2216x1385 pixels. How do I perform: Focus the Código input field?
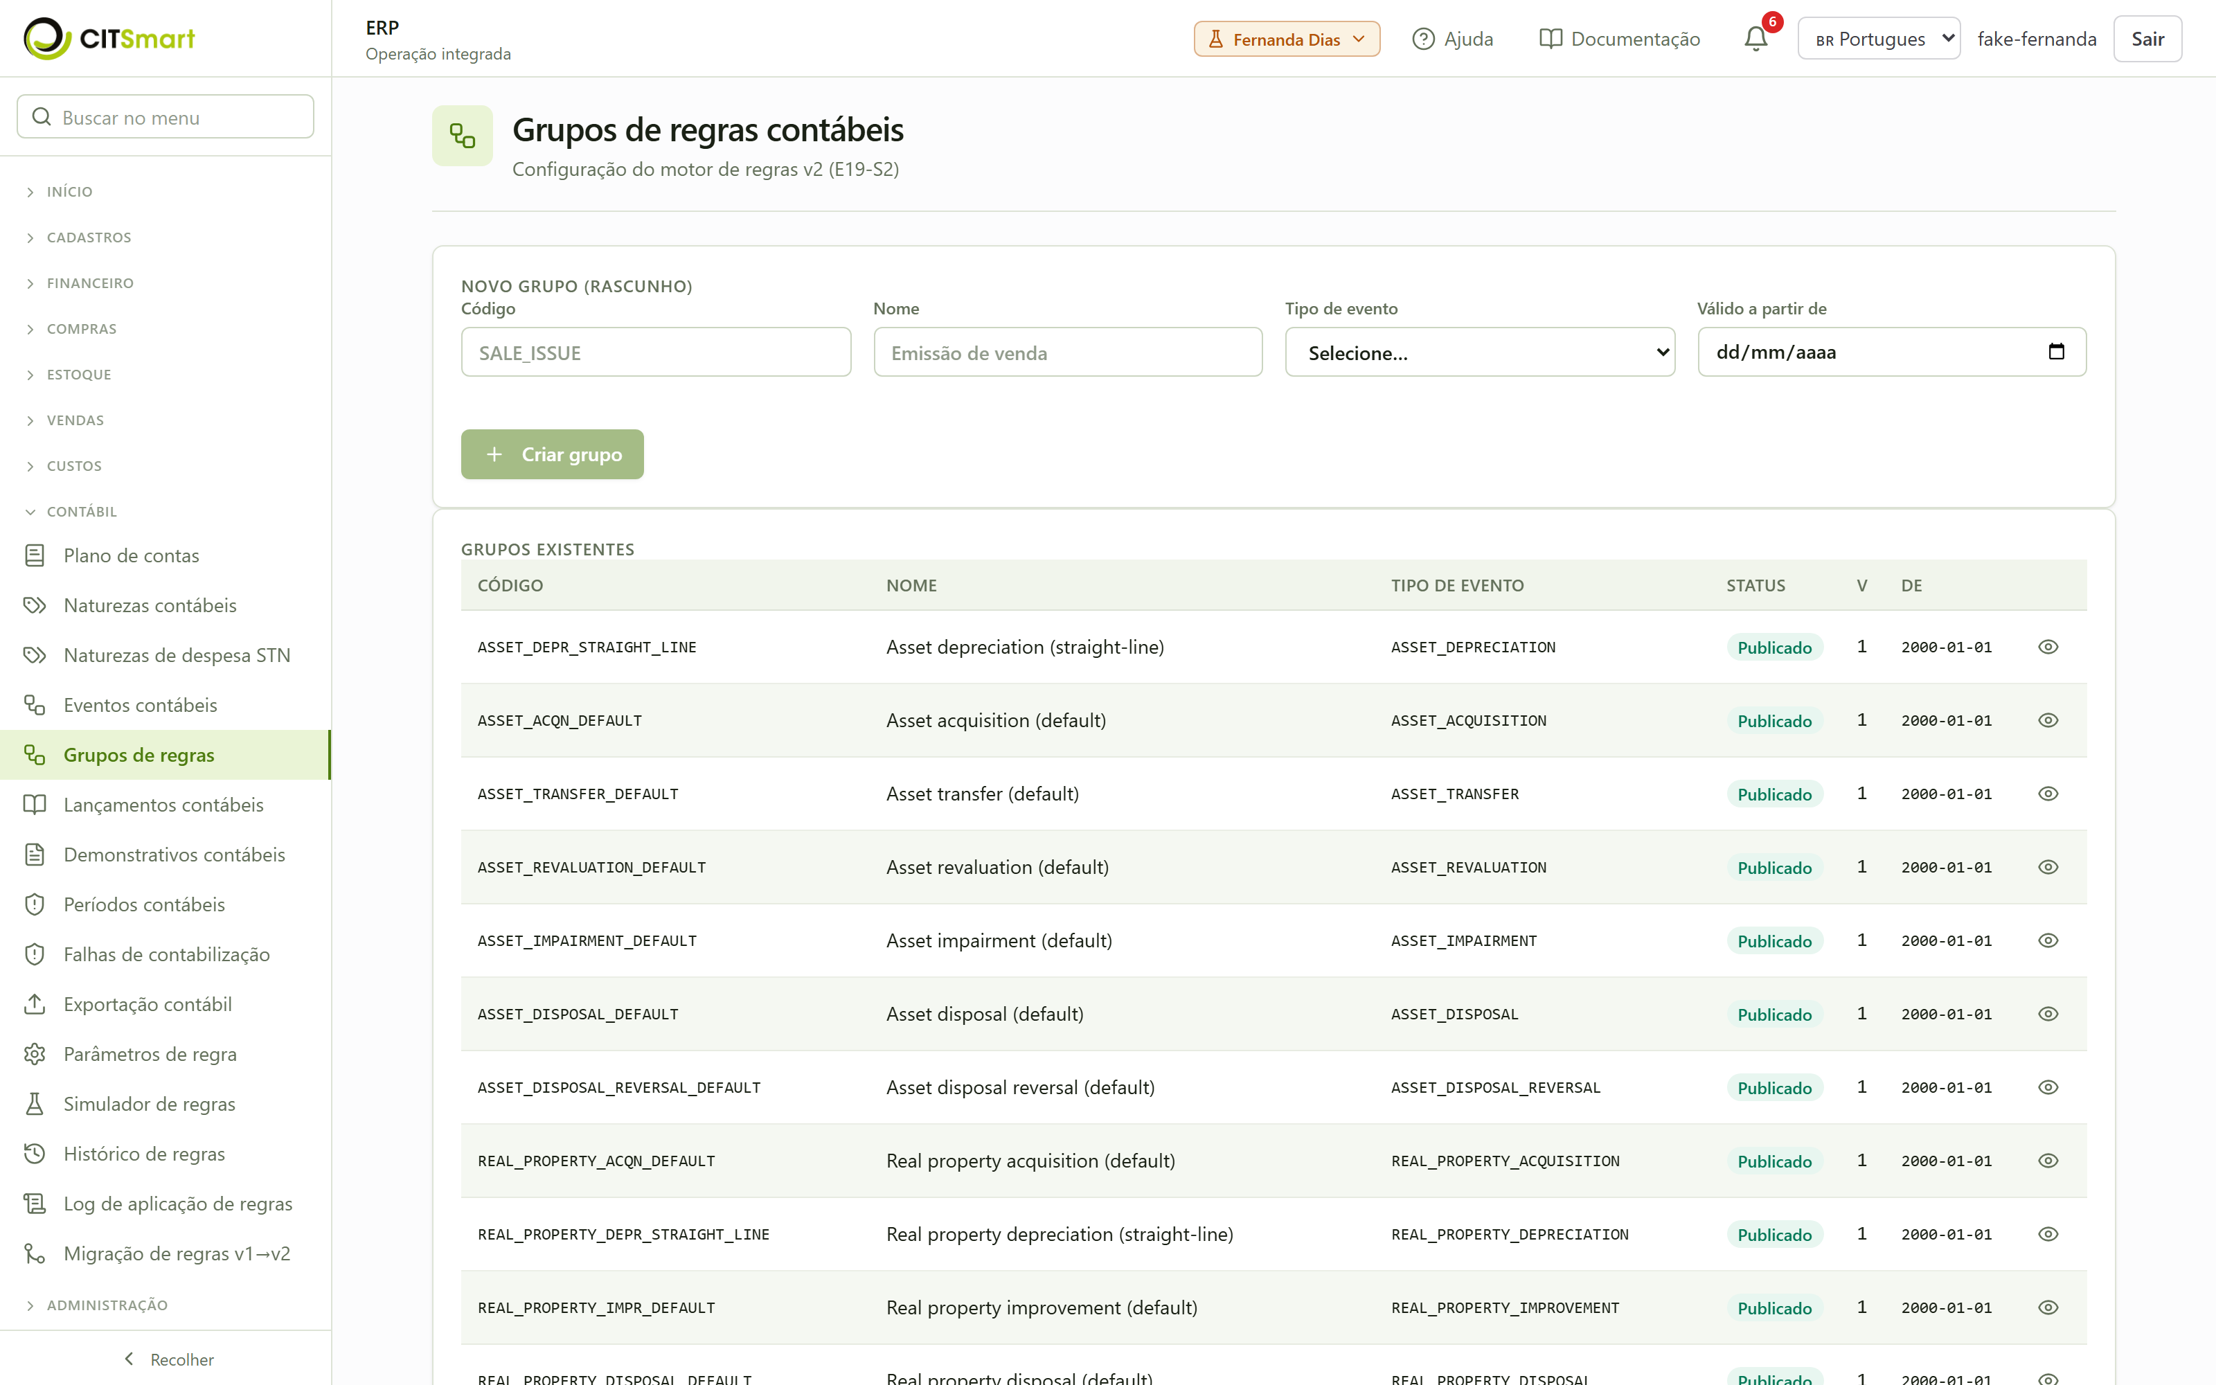(x=656, y=352)
